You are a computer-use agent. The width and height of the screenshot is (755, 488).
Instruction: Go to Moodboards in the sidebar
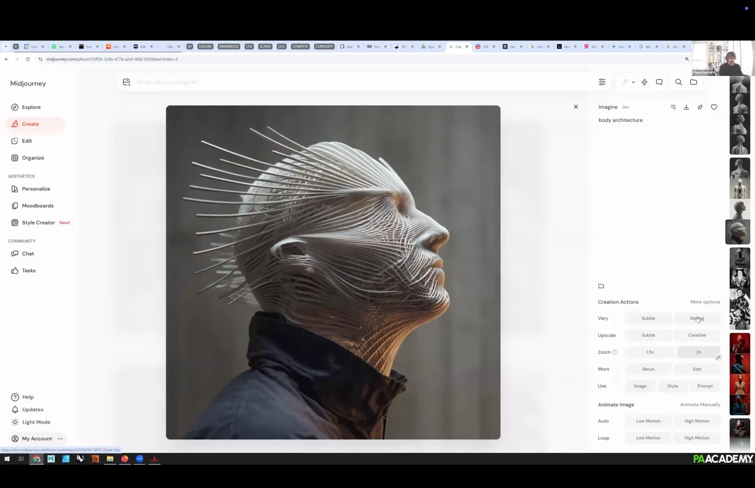click(37, 206)
